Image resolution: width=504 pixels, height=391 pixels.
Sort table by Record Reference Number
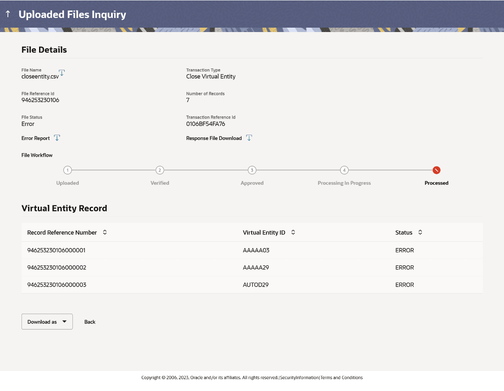click(104, 232)
